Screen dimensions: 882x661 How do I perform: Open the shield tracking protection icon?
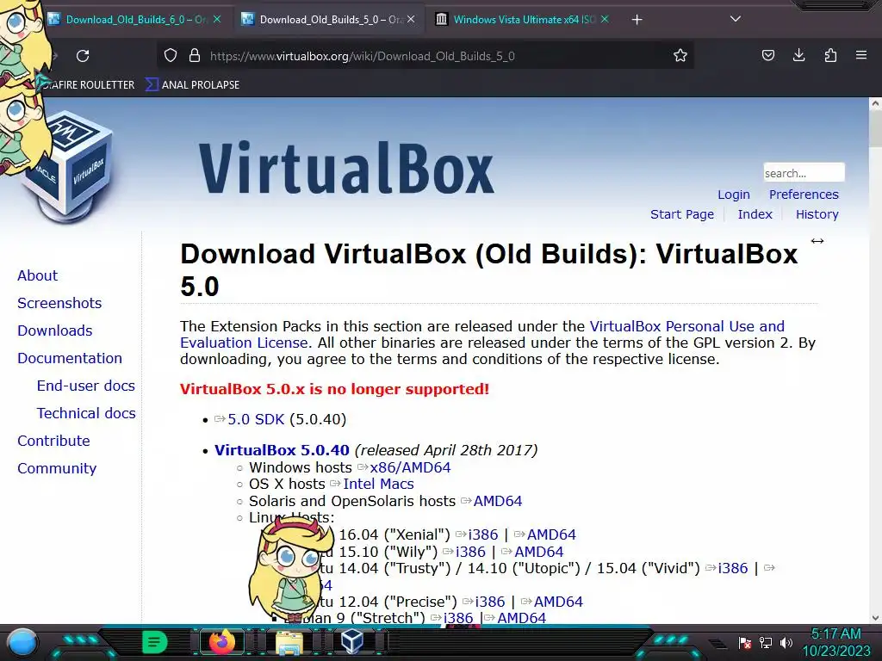coord(171,56)
